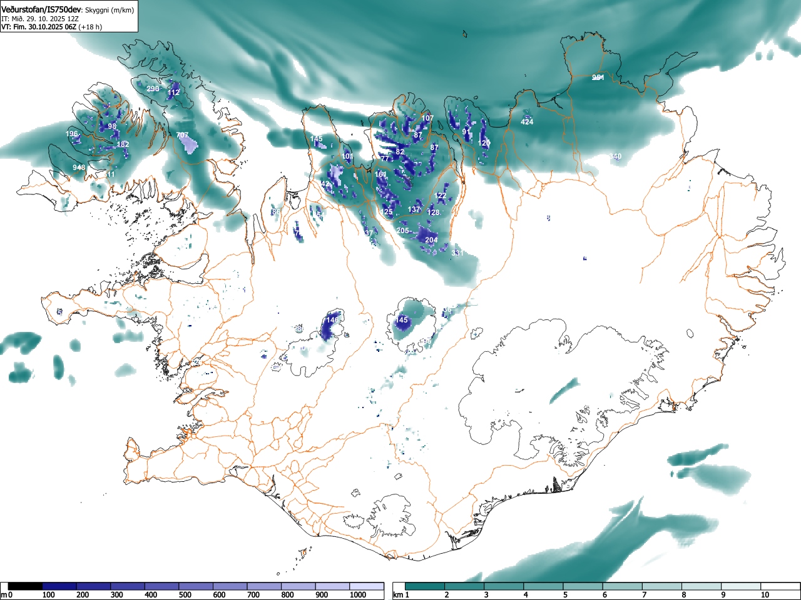The width and height of the screenshot is (801, 600).
Task: Click the 1000 tick on the metre legend
Action: click(x=358, y=595)
